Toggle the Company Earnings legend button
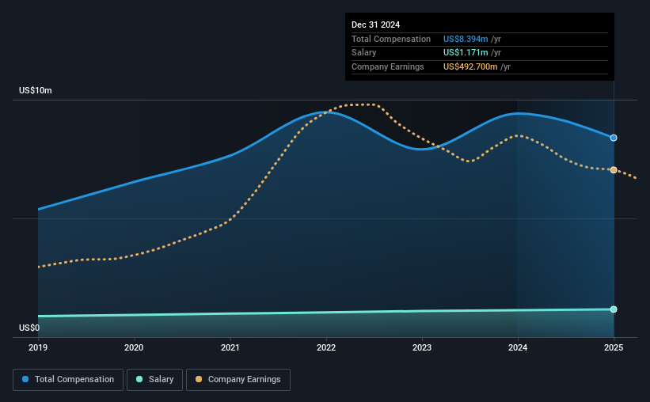The image size is (650, 402). click(238, 380)
